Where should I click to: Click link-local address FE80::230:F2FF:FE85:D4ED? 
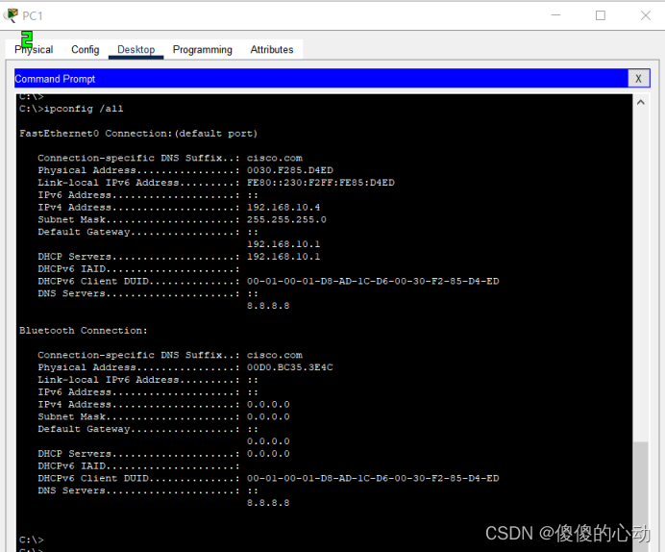(321, 183)
